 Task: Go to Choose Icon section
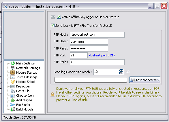[25, 96]
